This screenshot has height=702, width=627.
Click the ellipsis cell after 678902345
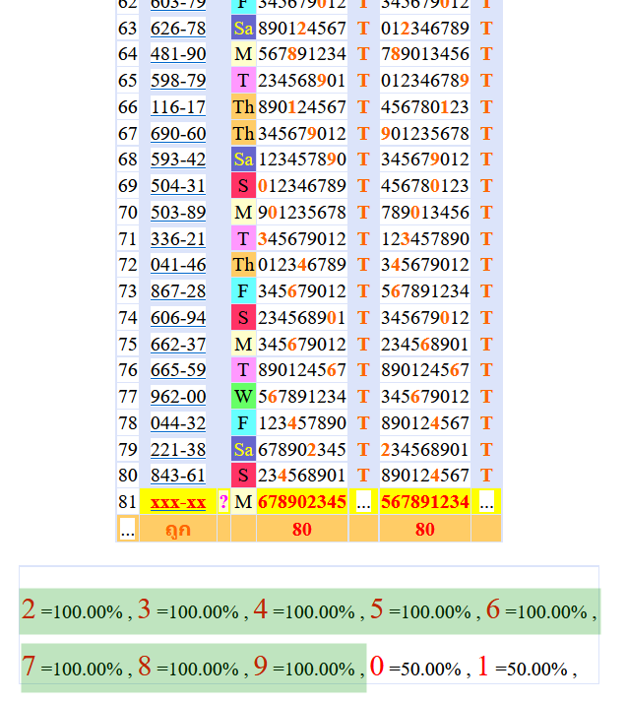pos(363,502)
